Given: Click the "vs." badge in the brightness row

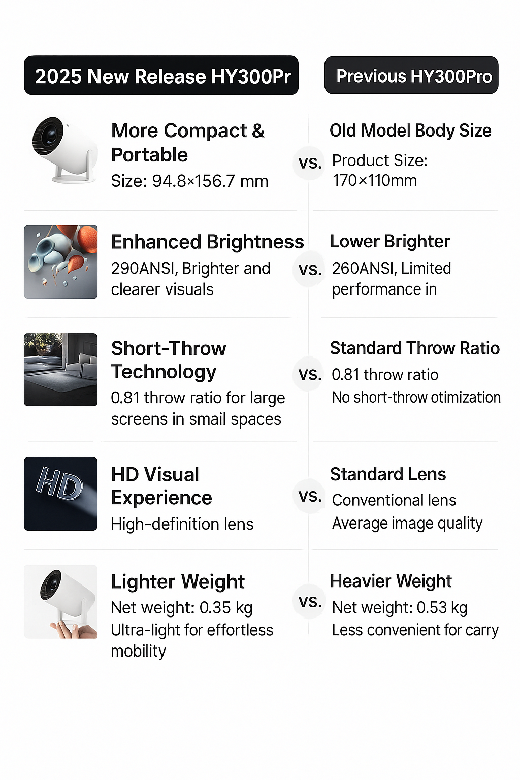Looking at the screenshot, I should (310, 269).
